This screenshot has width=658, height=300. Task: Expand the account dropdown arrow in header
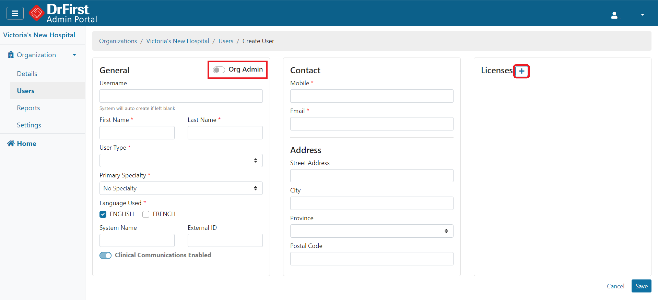point(642,15)
